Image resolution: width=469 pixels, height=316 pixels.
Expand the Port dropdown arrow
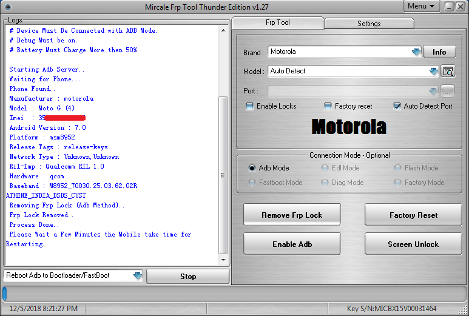click(x=433, y=91)
